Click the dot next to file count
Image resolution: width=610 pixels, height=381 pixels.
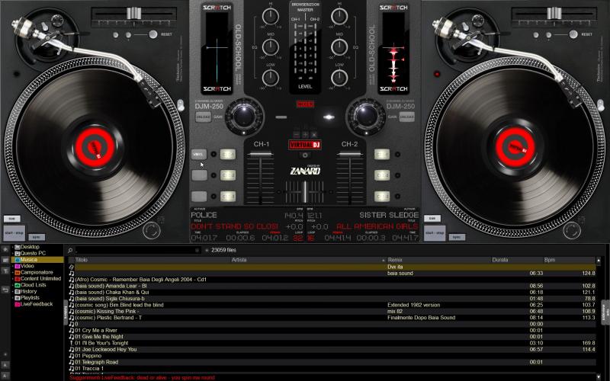[207, 251]
